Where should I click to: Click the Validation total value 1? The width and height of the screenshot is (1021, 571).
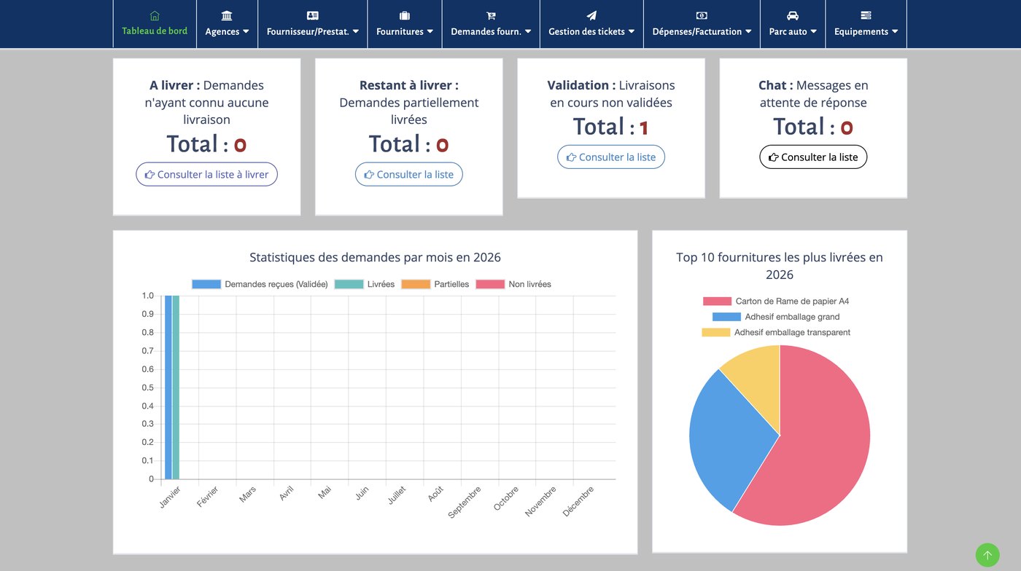pyautogui.click(x=644, y=128)
